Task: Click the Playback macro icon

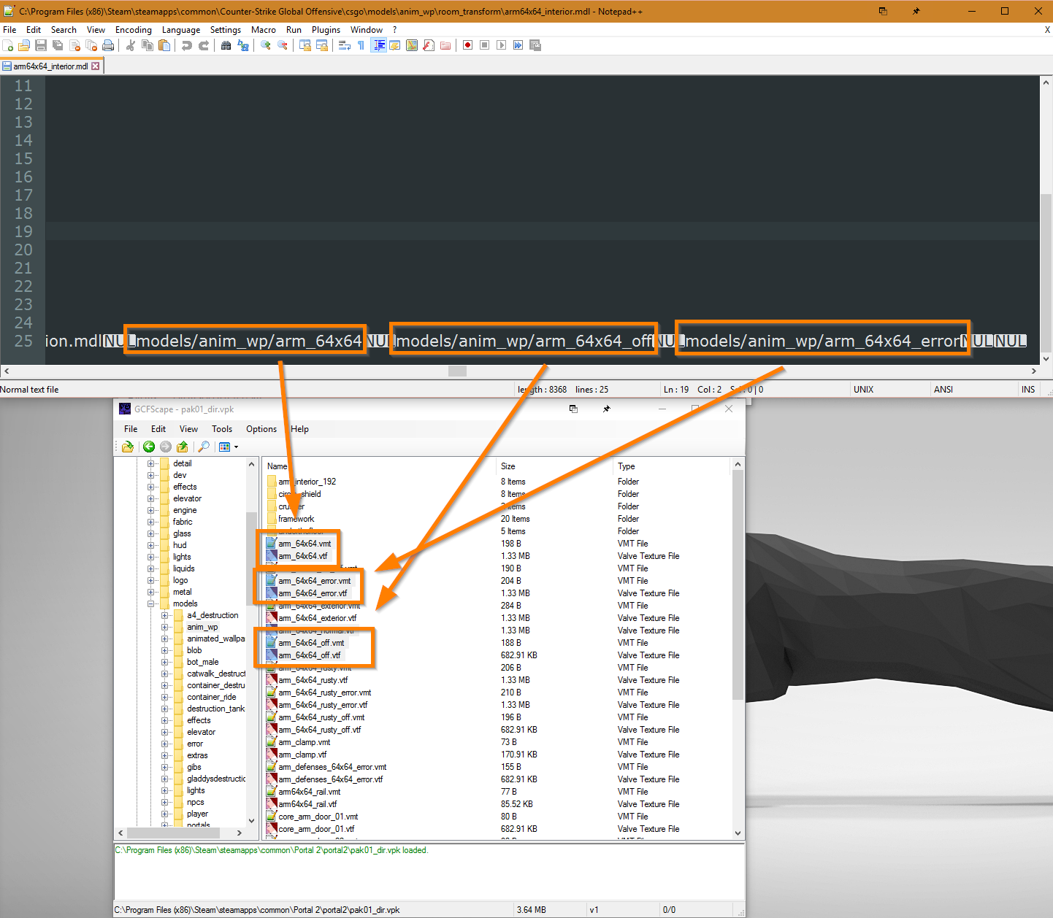Action: coord(502,45)
